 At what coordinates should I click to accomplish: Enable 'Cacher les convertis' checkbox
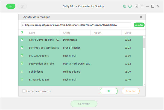coord(24,91)
